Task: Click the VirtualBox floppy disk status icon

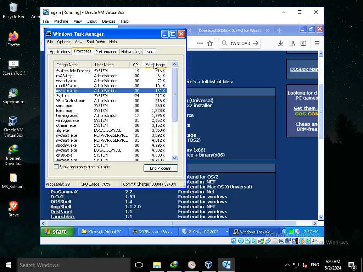Action: point(247,241)
